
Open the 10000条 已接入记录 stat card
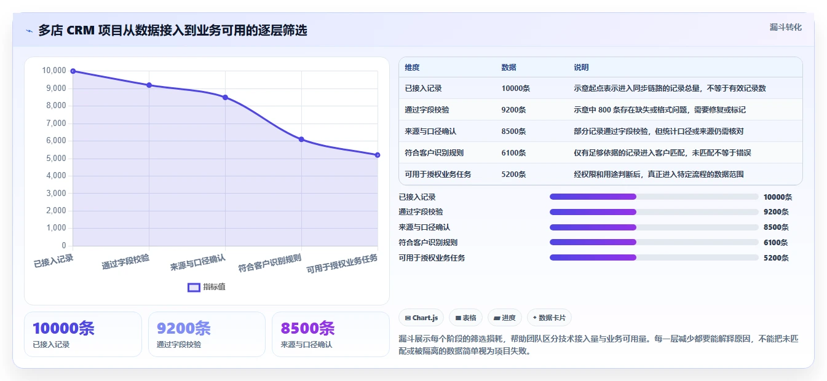(83, 334)
